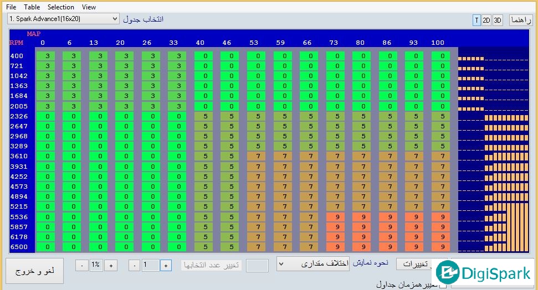Click the RPM 400 row header
538x290 pixels.
(x=17, y=56)
